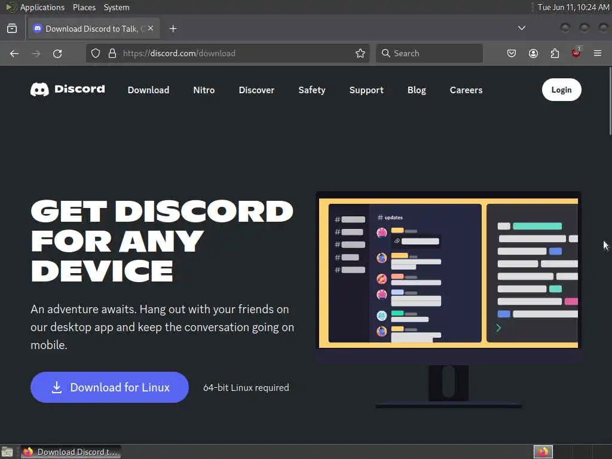Open the System menu
The image size is (612, 459).
click(117, 7)
